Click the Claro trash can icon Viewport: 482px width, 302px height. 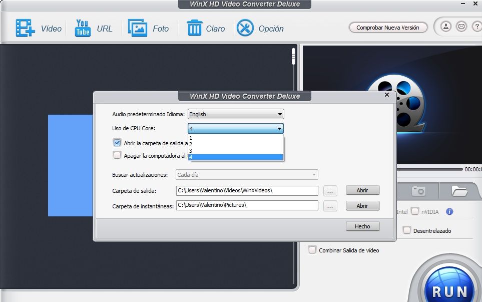pos(194,28)
